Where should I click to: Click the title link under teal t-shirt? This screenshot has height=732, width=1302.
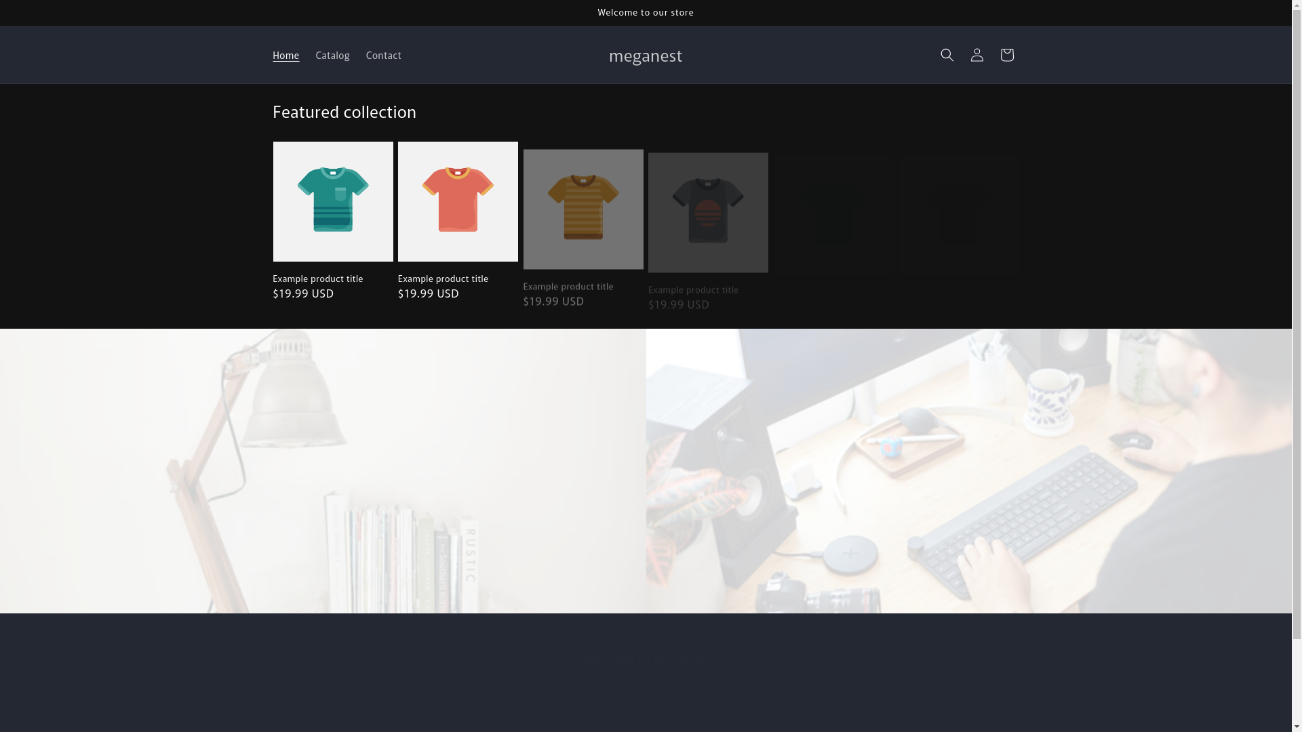(x=317, y=279)
